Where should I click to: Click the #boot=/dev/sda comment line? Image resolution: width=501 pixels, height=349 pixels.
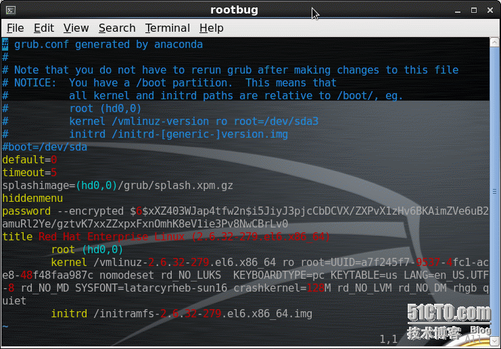point(45,147)
